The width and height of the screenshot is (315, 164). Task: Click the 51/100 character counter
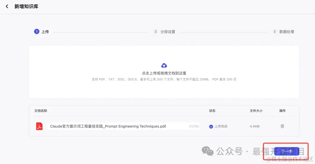pyautogui.click(x=194, y=126)
